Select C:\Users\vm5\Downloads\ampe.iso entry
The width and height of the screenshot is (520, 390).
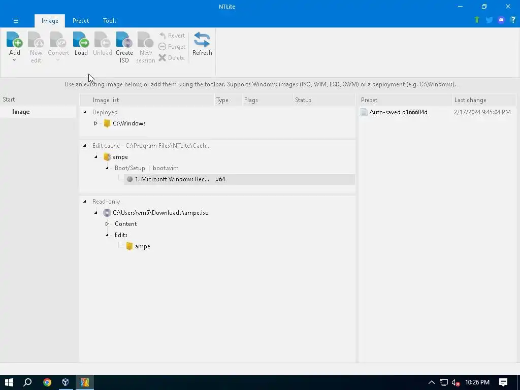160,213
